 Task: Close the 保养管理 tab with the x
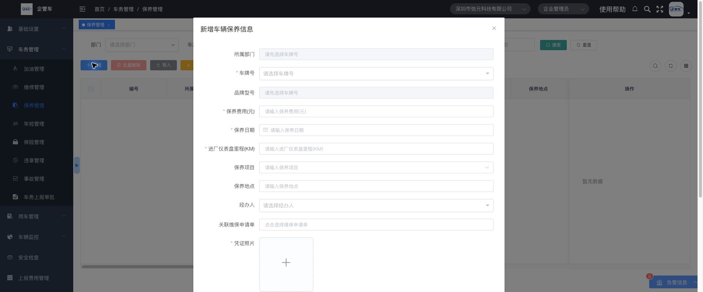109,25
